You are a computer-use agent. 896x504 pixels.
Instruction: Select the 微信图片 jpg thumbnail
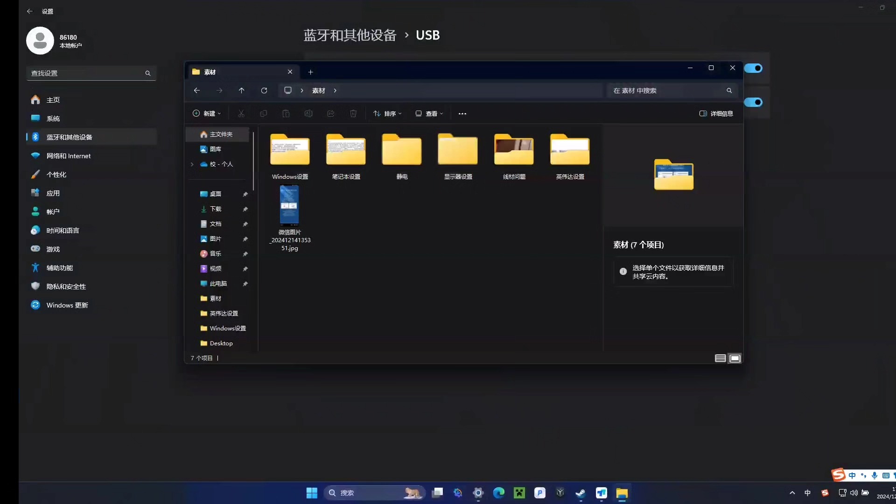(289, 205)
